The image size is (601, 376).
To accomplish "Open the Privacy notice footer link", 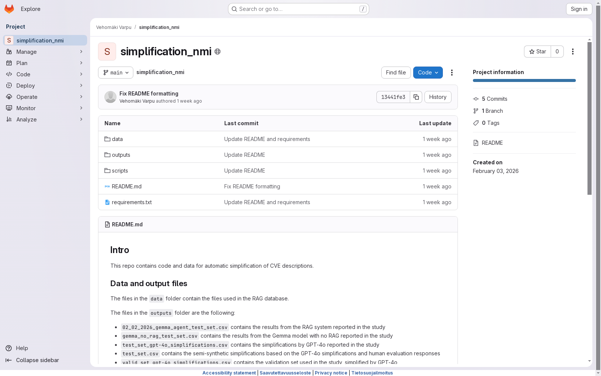I will [331, 373].
